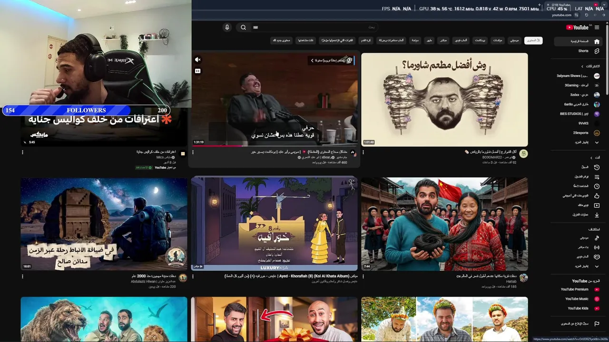The height and width of the screenshot is (342, 609).
Task: Select the Mixes (مزيكسات) filter chip
Action: pos(497,40)
